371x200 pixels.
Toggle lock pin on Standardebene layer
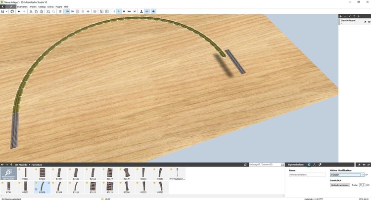coord(365,22)
